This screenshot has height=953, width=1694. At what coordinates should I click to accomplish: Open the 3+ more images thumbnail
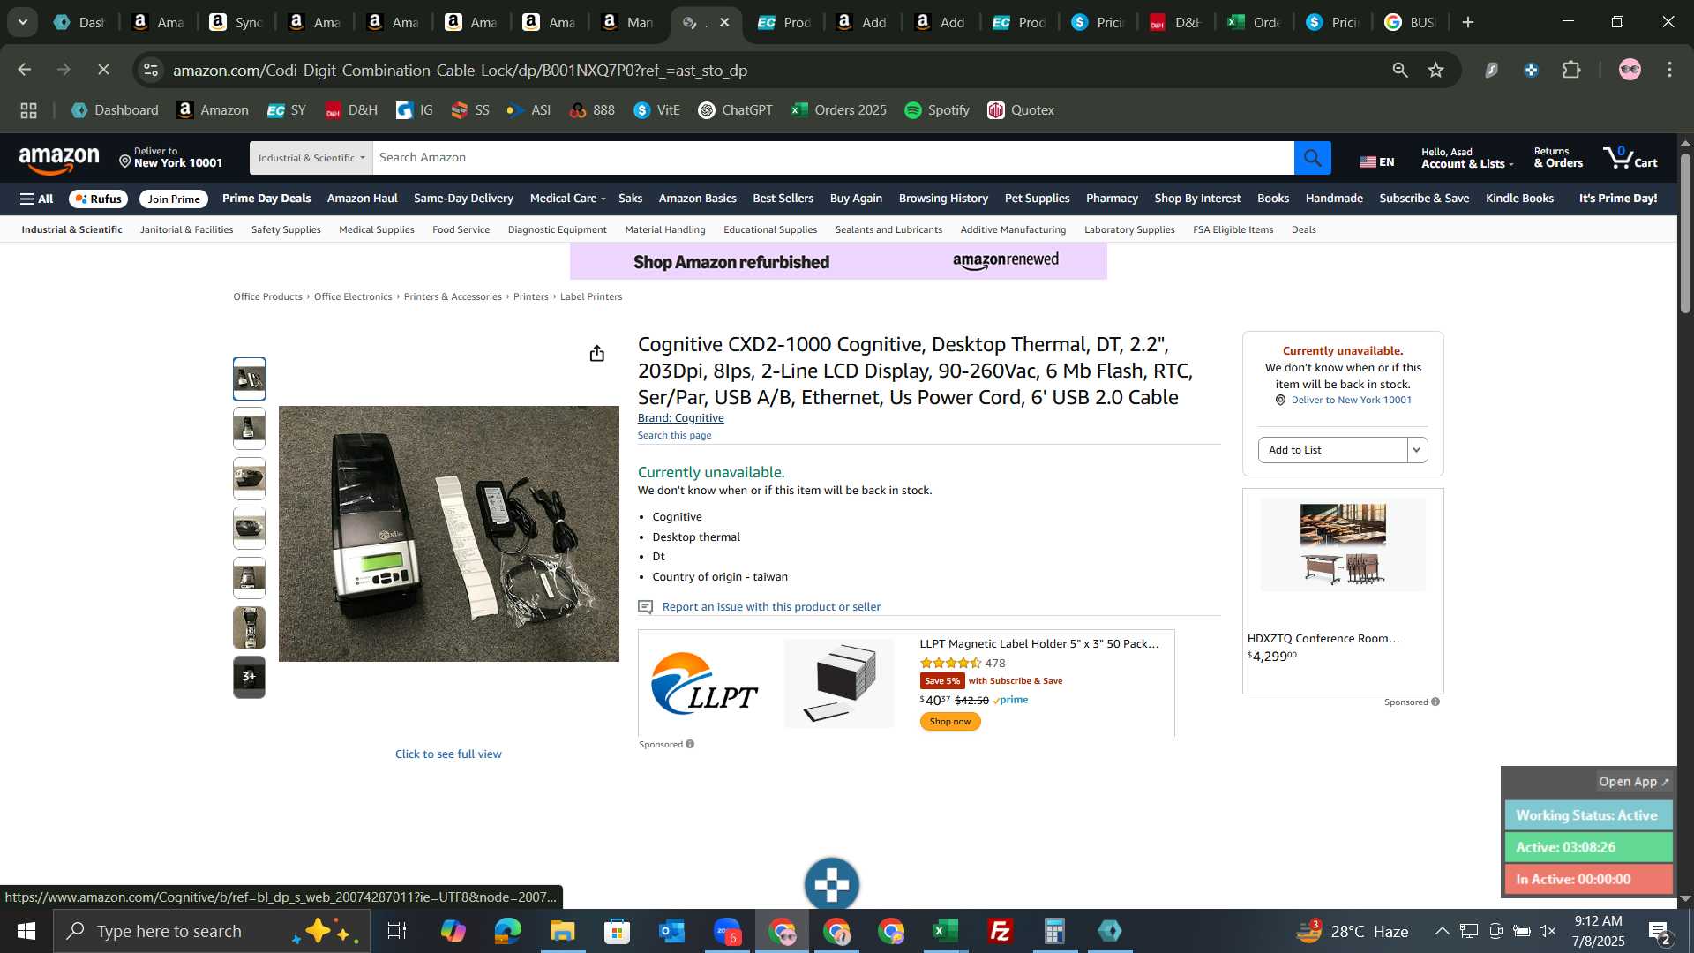249,677
